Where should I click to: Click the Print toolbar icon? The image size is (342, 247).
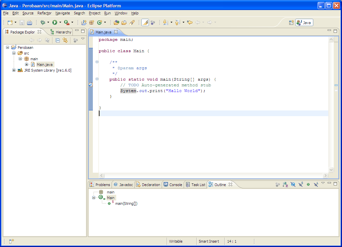(29, 22)
